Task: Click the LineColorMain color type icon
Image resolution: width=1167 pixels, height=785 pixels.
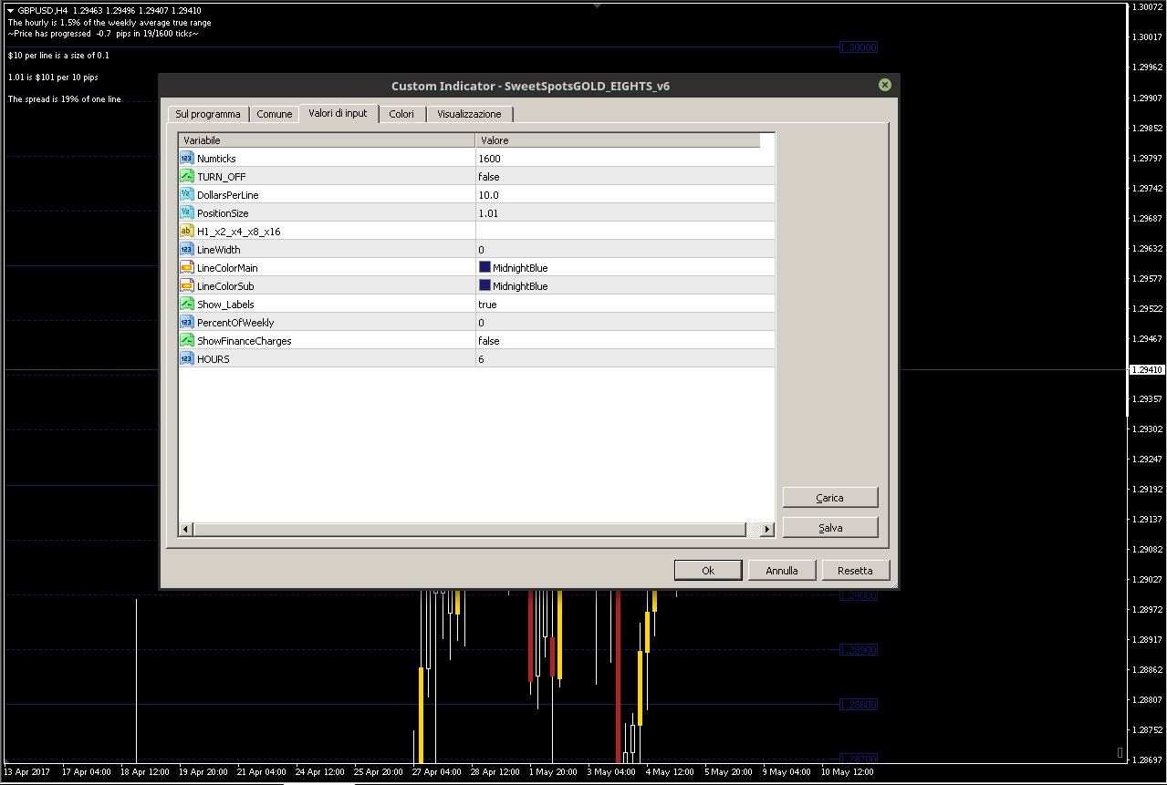Action: point(186,268)
